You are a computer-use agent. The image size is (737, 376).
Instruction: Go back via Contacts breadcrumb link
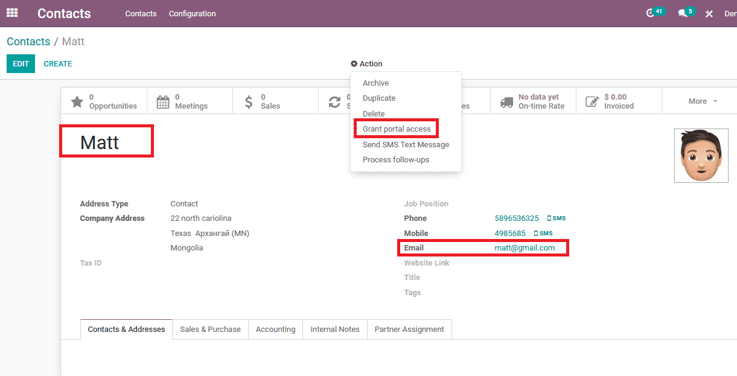coord(28,42)
